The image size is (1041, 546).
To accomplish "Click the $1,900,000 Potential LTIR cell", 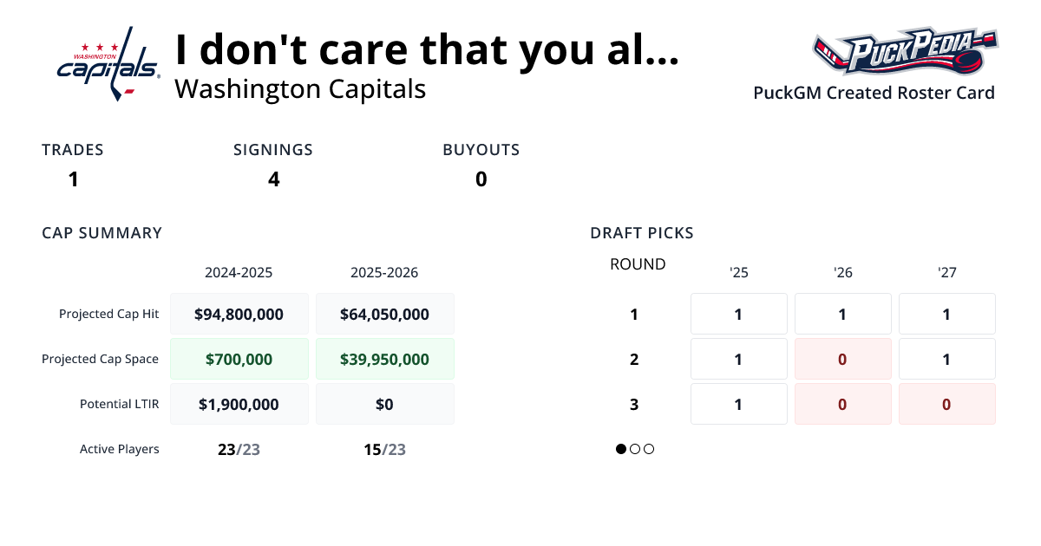I will (x=239, y=404).
